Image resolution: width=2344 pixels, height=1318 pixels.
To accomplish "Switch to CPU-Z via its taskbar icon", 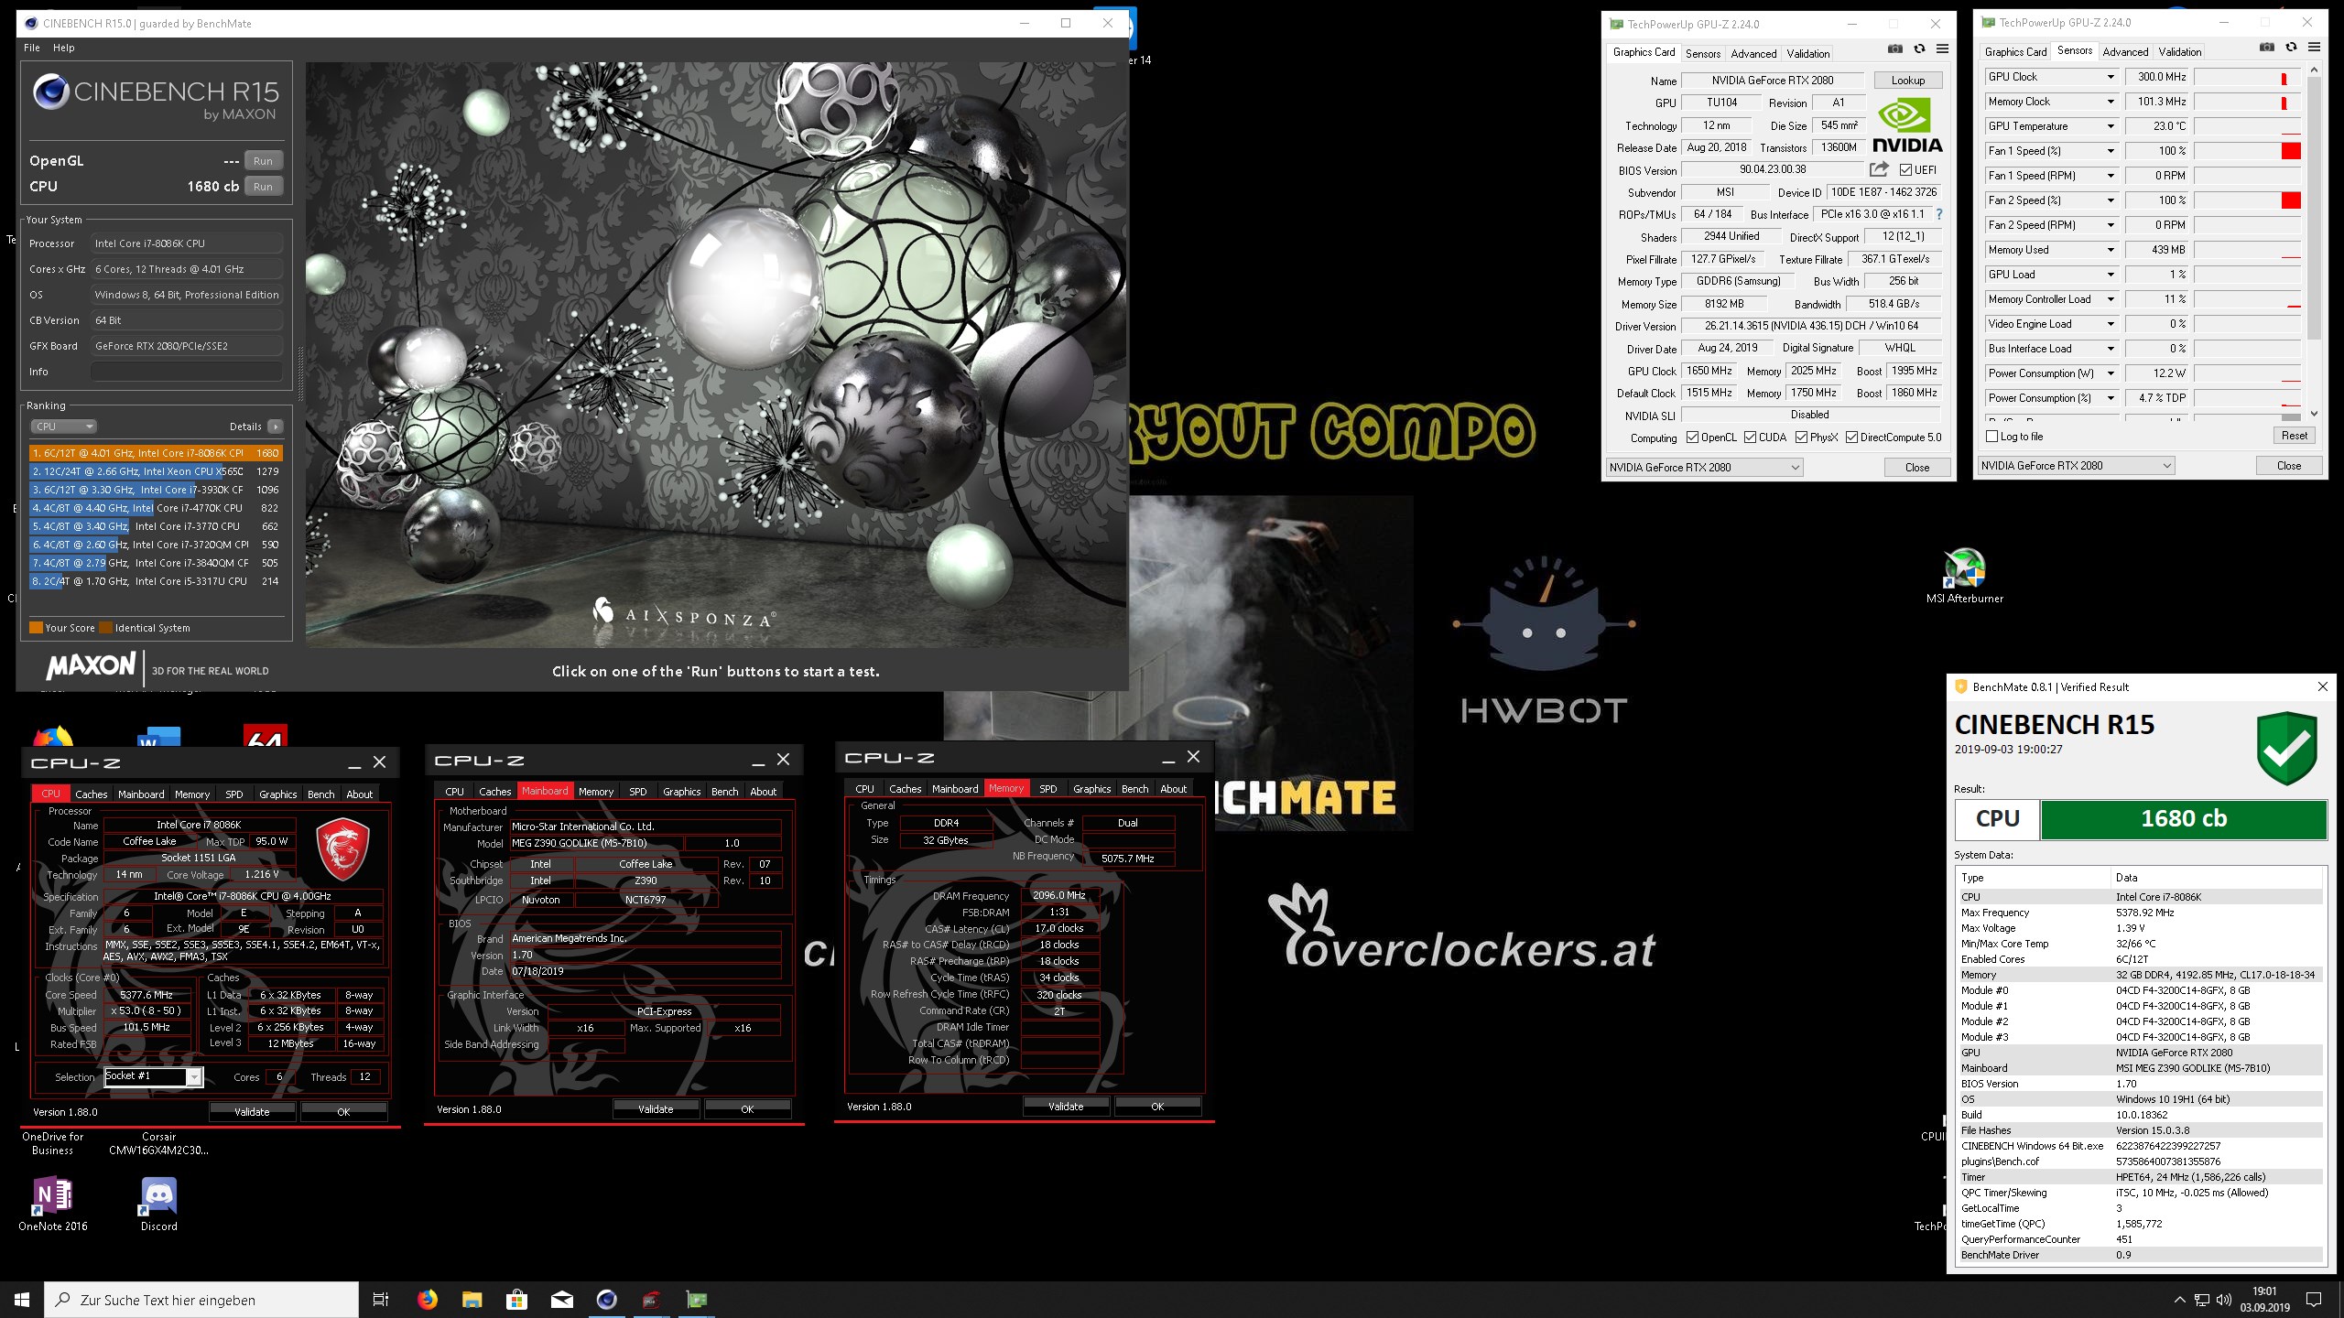I will tap(651, 1300).
